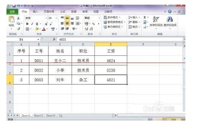The image size is (209, 132).
Task: Decrease font size with smaller A icon
Action: coord(51,24)
